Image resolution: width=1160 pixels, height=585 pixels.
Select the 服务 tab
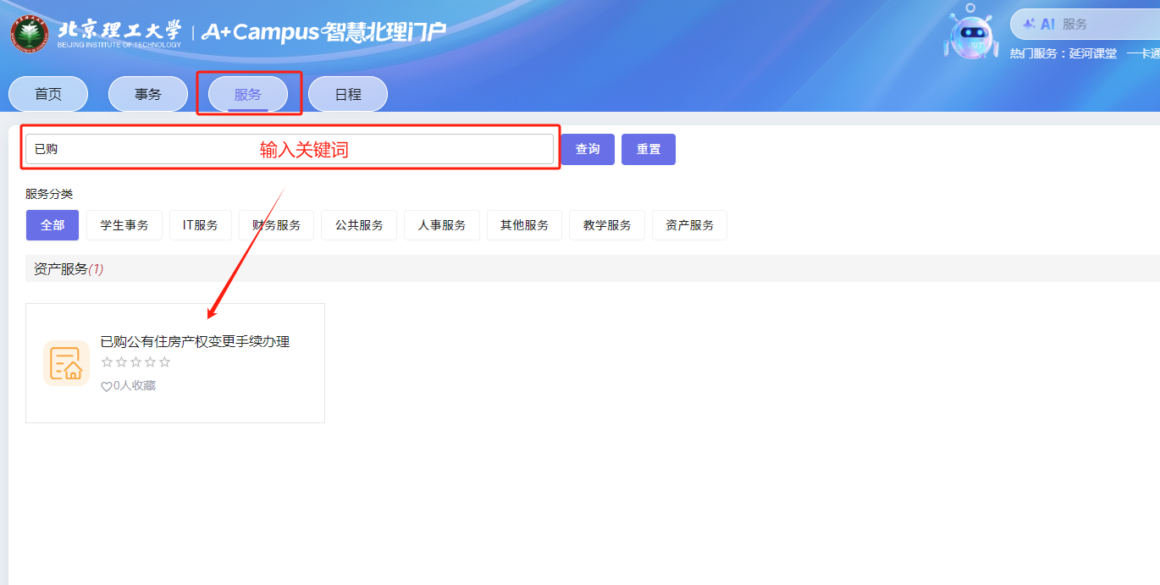[x=248, y=94]
